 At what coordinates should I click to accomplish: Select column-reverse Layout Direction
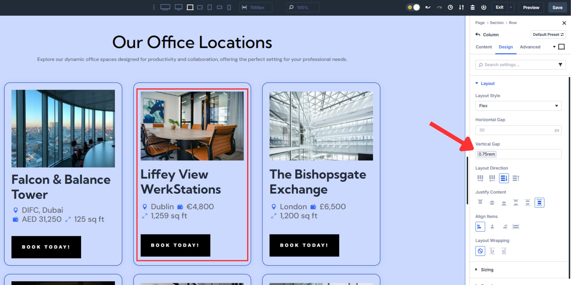[x=516, y=178]
